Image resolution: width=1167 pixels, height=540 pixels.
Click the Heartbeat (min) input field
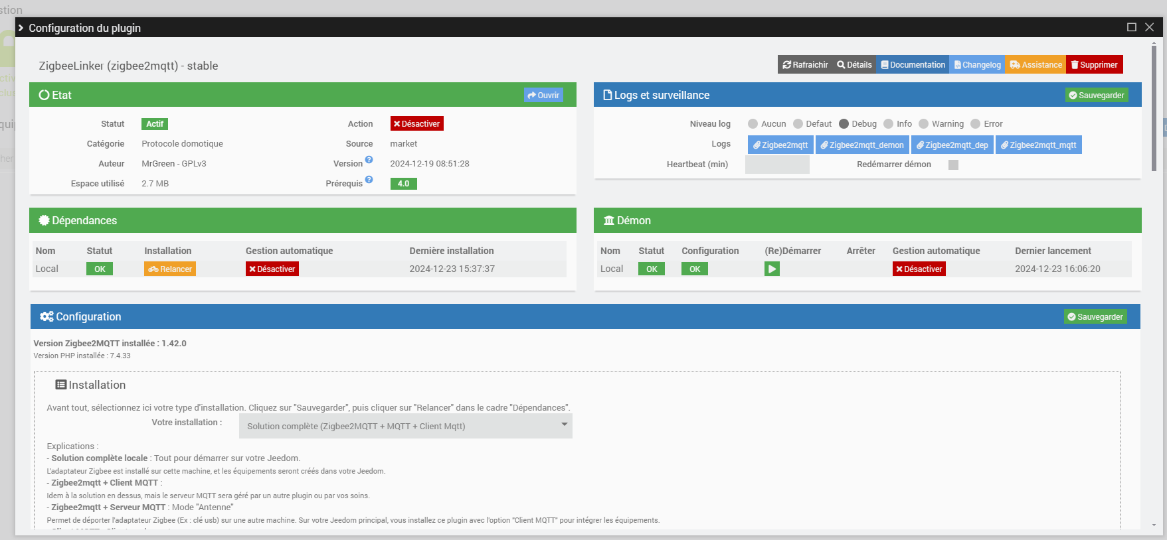point(777,165)
